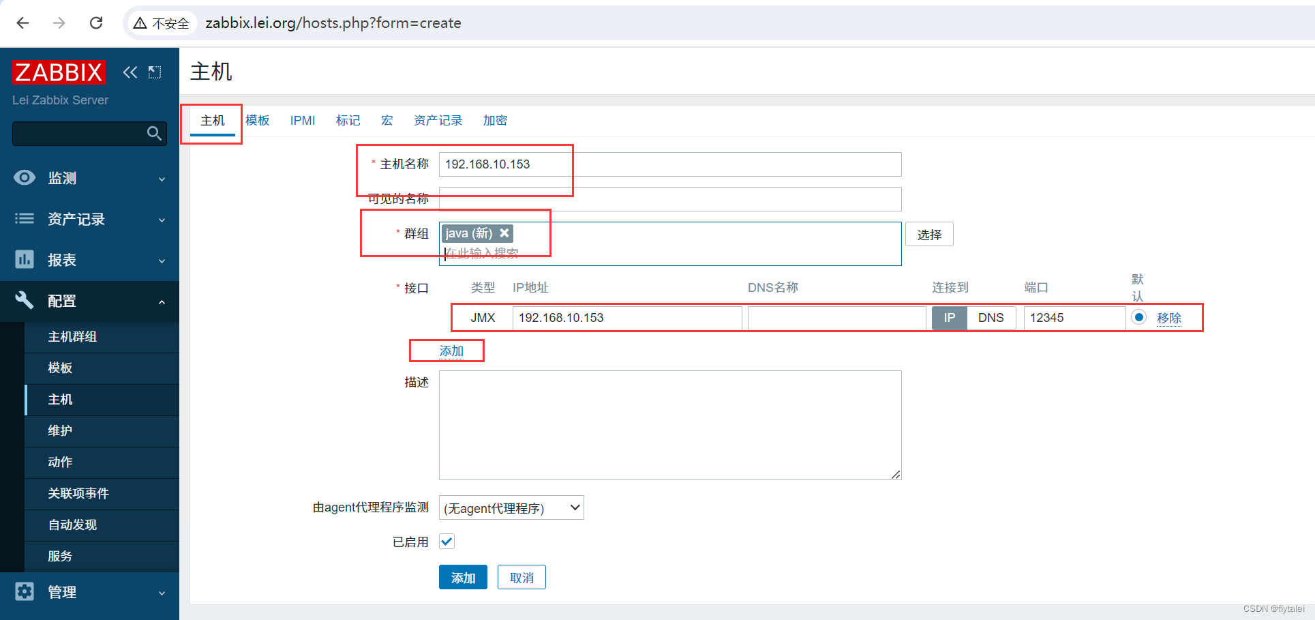Click the blue 添加 submit button

pos(463,577)
